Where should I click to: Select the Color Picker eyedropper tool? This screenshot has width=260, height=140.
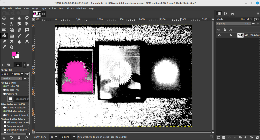4,47
